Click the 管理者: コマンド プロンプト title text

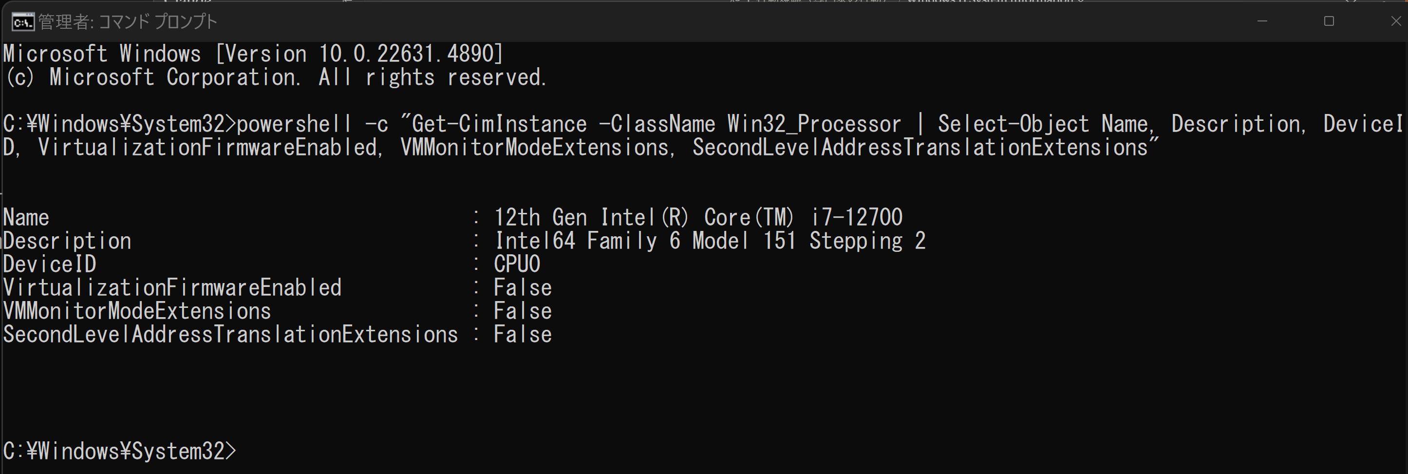pyautogui.click(x=128, y=22)
